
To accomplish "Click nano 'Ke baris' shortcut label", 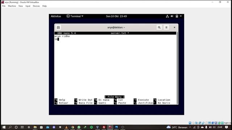I will (164, 103).
